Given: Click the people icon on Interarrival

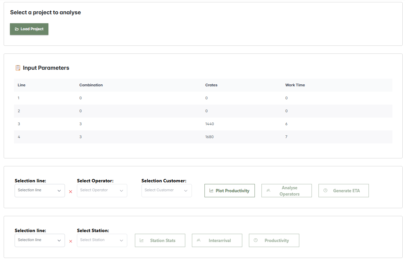Looking at the screenshot, I should (x=199, y=240).
